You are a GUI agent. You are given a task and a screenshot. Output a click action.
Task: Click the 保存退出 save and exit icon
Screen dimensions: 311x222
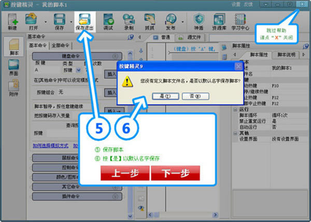pyautogui.click(x=84, y=22)
